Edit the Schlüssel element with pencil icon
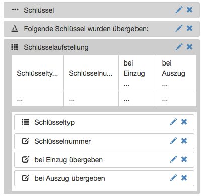 point(179,10)
